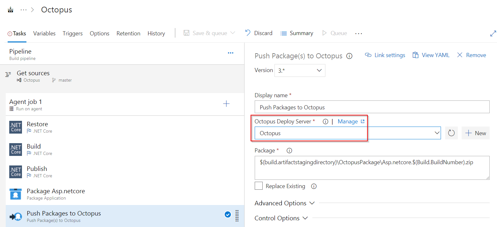Create New Octopus server connection

(x=476, y=133)
